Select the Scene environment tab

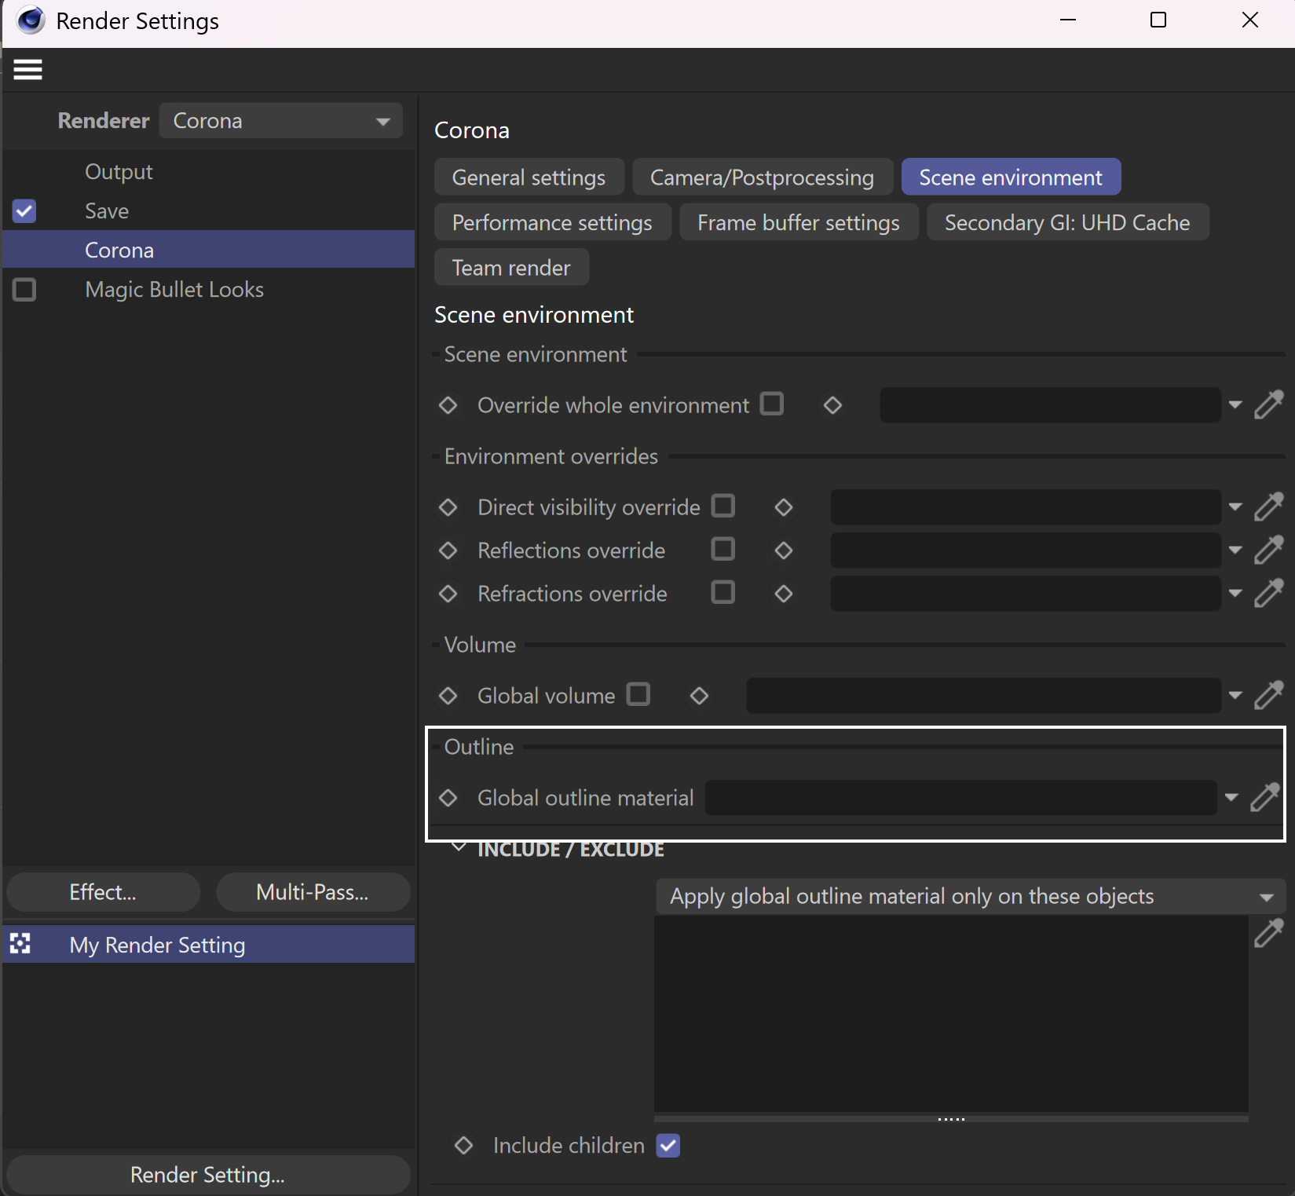pos(1011,177)
